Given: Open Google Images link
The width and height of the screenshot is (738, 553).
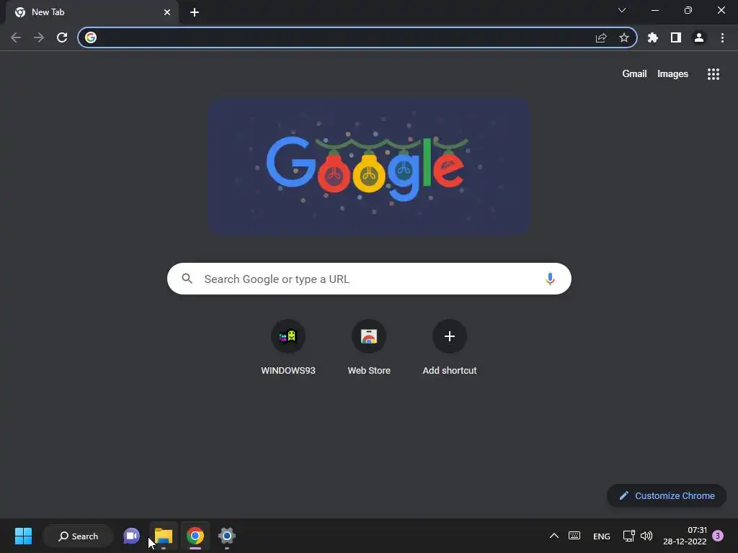Looking at the screenshot, I should pyautogui.click(x=672, y=74).
